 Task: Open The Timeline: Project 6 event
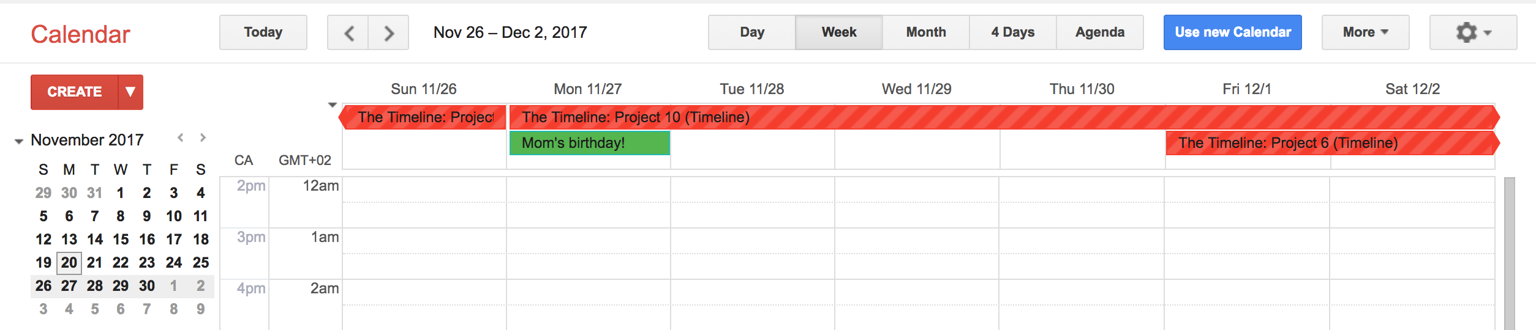tap(1332, 143)
